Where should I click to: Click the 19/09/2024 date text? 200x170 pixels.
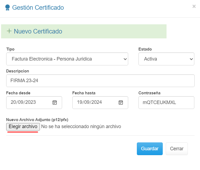pos(90,102)
